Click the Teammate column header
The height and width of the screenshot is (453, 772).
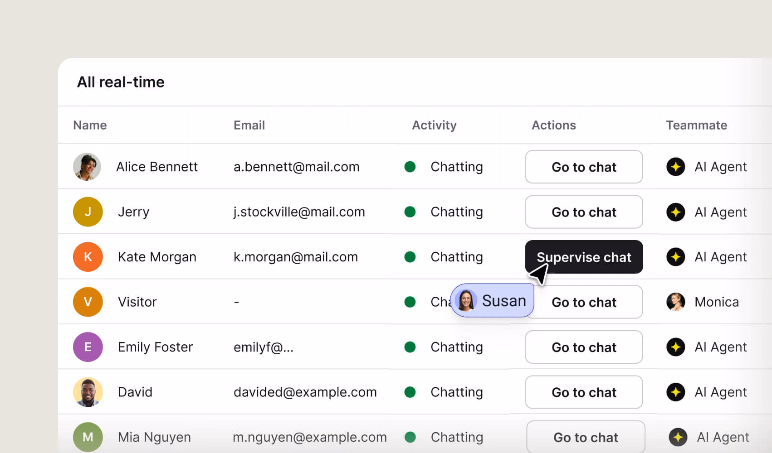696,125
